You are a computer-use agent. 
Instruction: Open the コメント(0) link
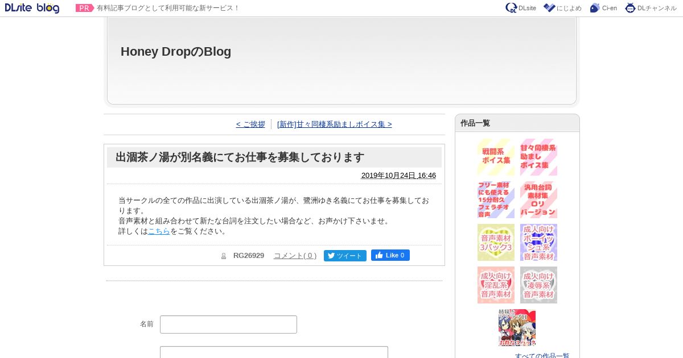click(295, 256)
